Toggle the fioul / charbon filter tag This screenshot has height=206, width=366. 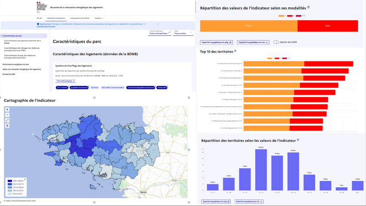(x=62, y=87)
